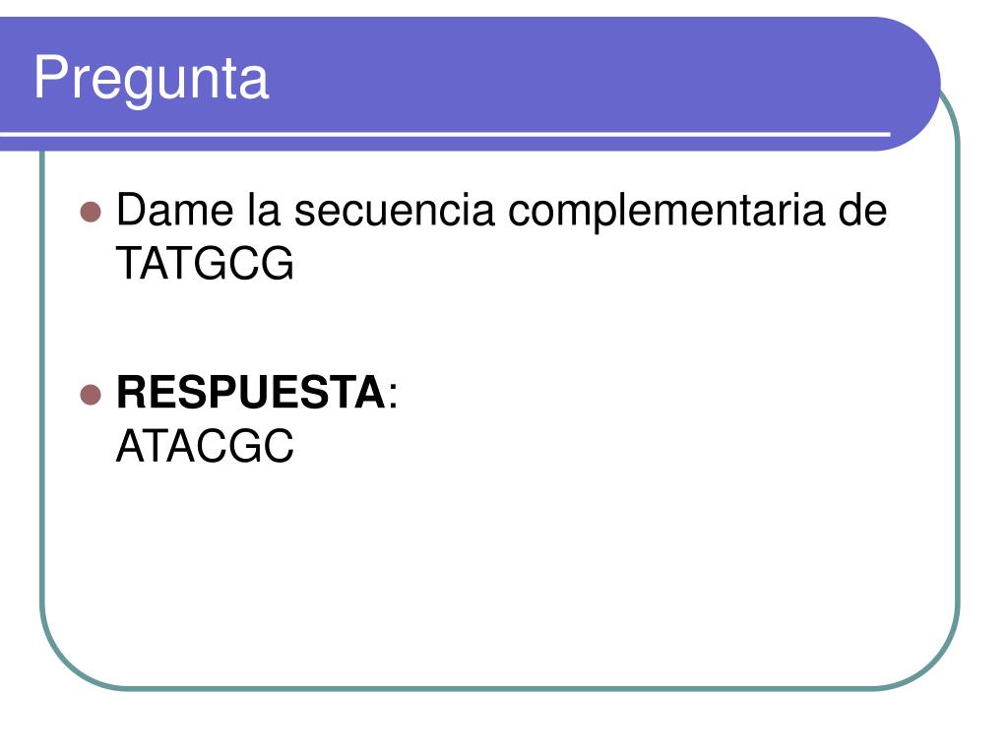Image resolution: width=1008 pixels, height=756 pixels.
Task: Click the letter P in Pregunta
Action: point(49,77)
